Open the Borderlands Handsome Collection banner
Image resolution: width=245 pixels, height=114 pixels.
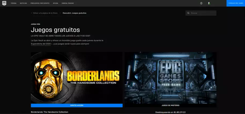click(77, 78)
